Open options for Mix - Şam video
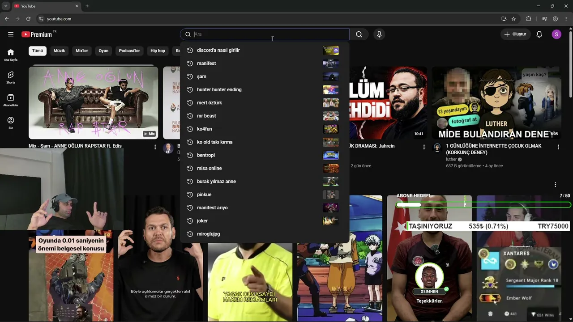 155,147
